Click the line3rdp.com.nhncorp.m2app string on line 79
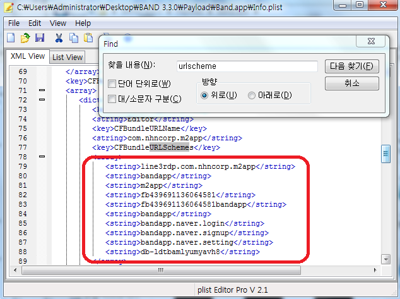The width and height of the screenshot is (400, 299). pos(200,166)
